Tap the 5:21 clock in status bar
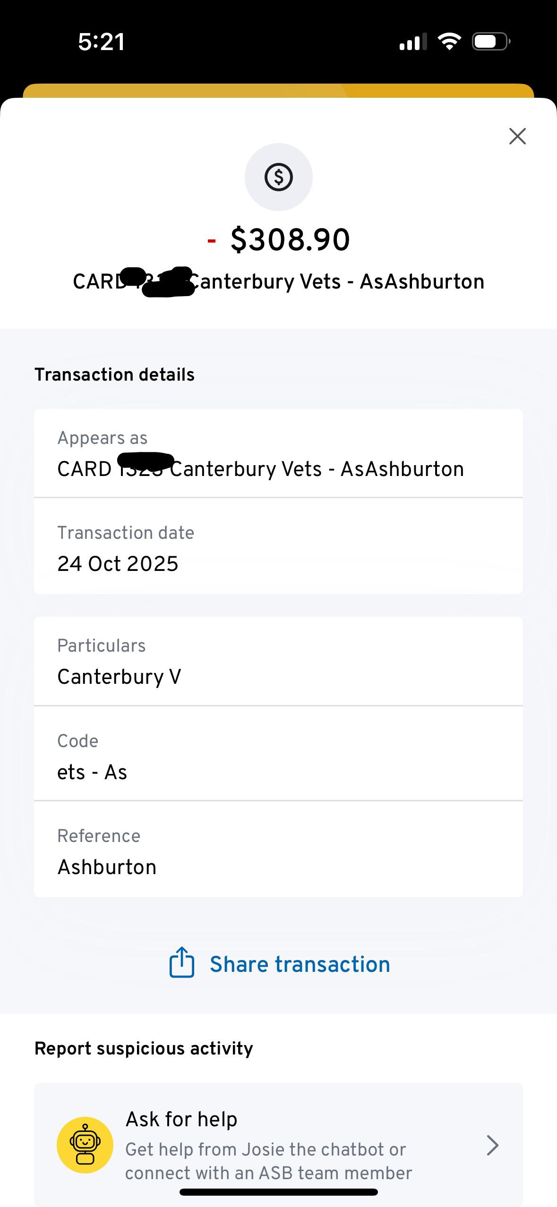 [102, 42]
